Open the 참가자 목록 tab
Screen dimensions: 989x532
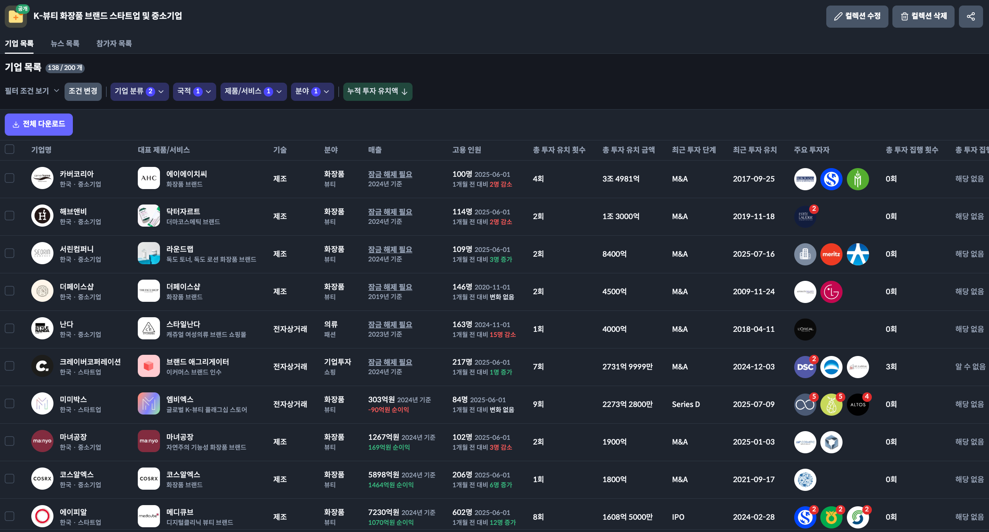(114, 44)
